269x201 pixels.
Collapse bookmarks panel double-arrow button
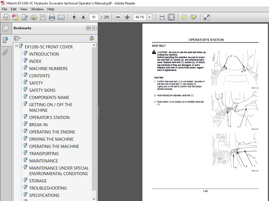(88, 28)
